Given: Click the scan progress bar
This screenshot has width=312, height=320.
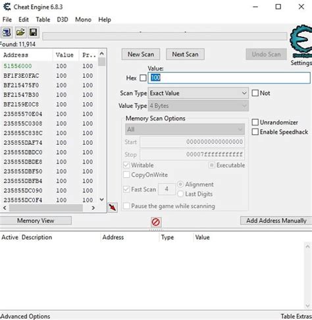Looking at the screenshot, I should (165, 36).
